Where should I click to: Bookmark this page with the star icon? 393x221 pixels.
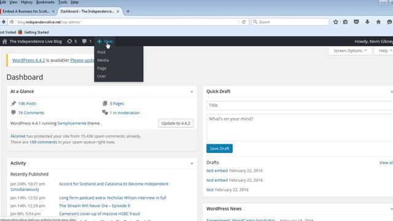(x=336, y=22)
